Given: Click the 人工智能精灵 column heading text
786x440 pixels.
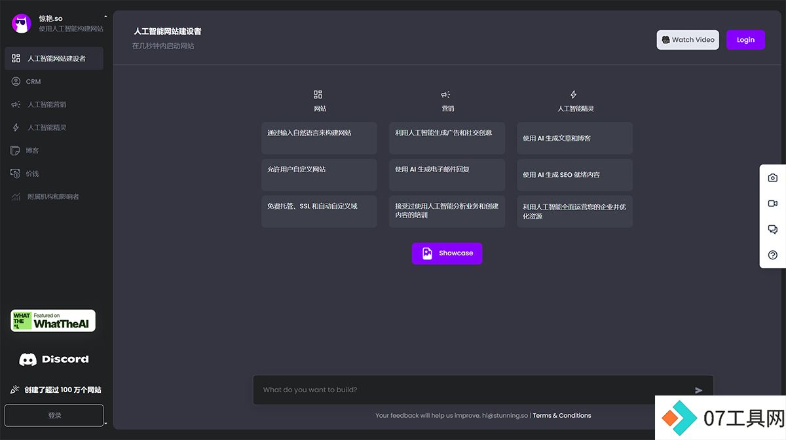Looking at the screenshot, I should (575, 109).
